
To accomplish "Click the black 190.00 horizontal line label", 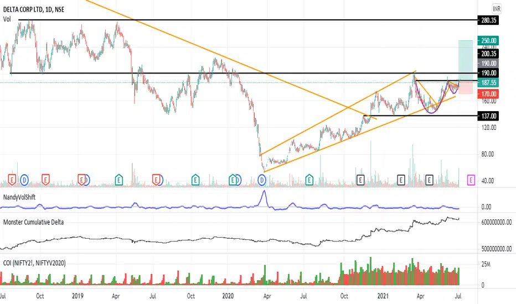I will click(x=488, y=73).
